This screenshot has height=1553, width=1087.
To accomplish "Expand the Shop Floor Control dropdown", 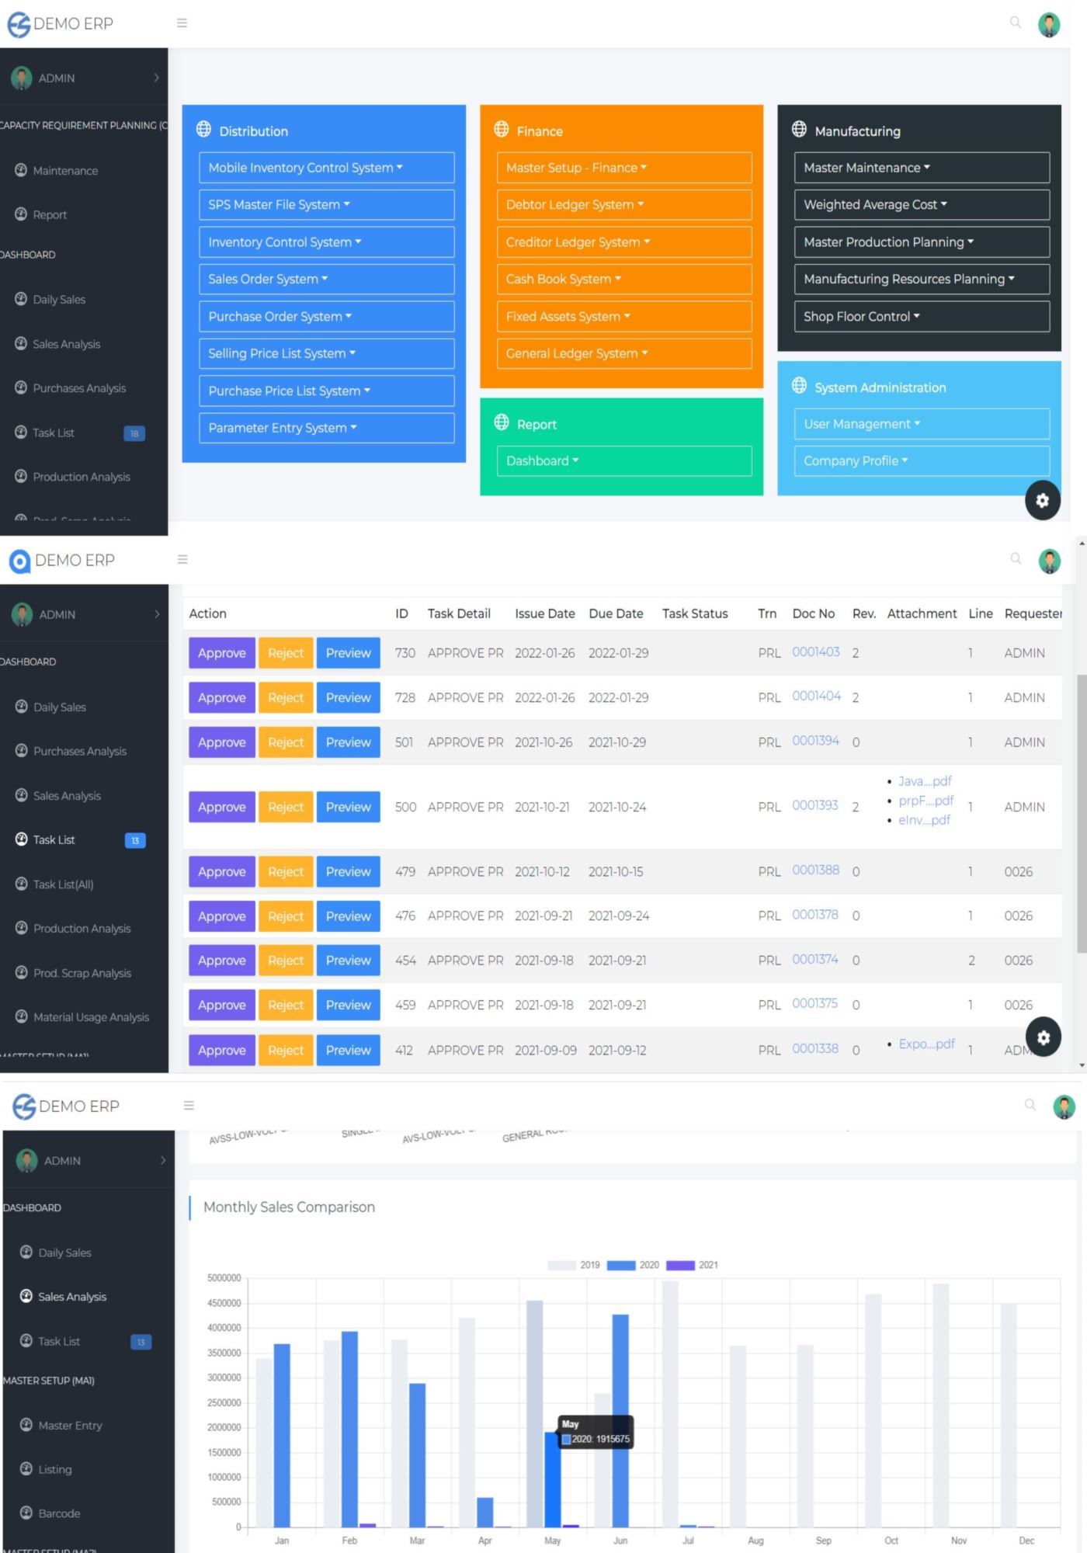I will (921, 317).
